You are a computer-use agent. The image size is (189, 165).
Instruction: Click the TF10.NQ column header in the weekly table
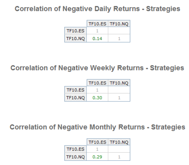(x=119, y=83)
